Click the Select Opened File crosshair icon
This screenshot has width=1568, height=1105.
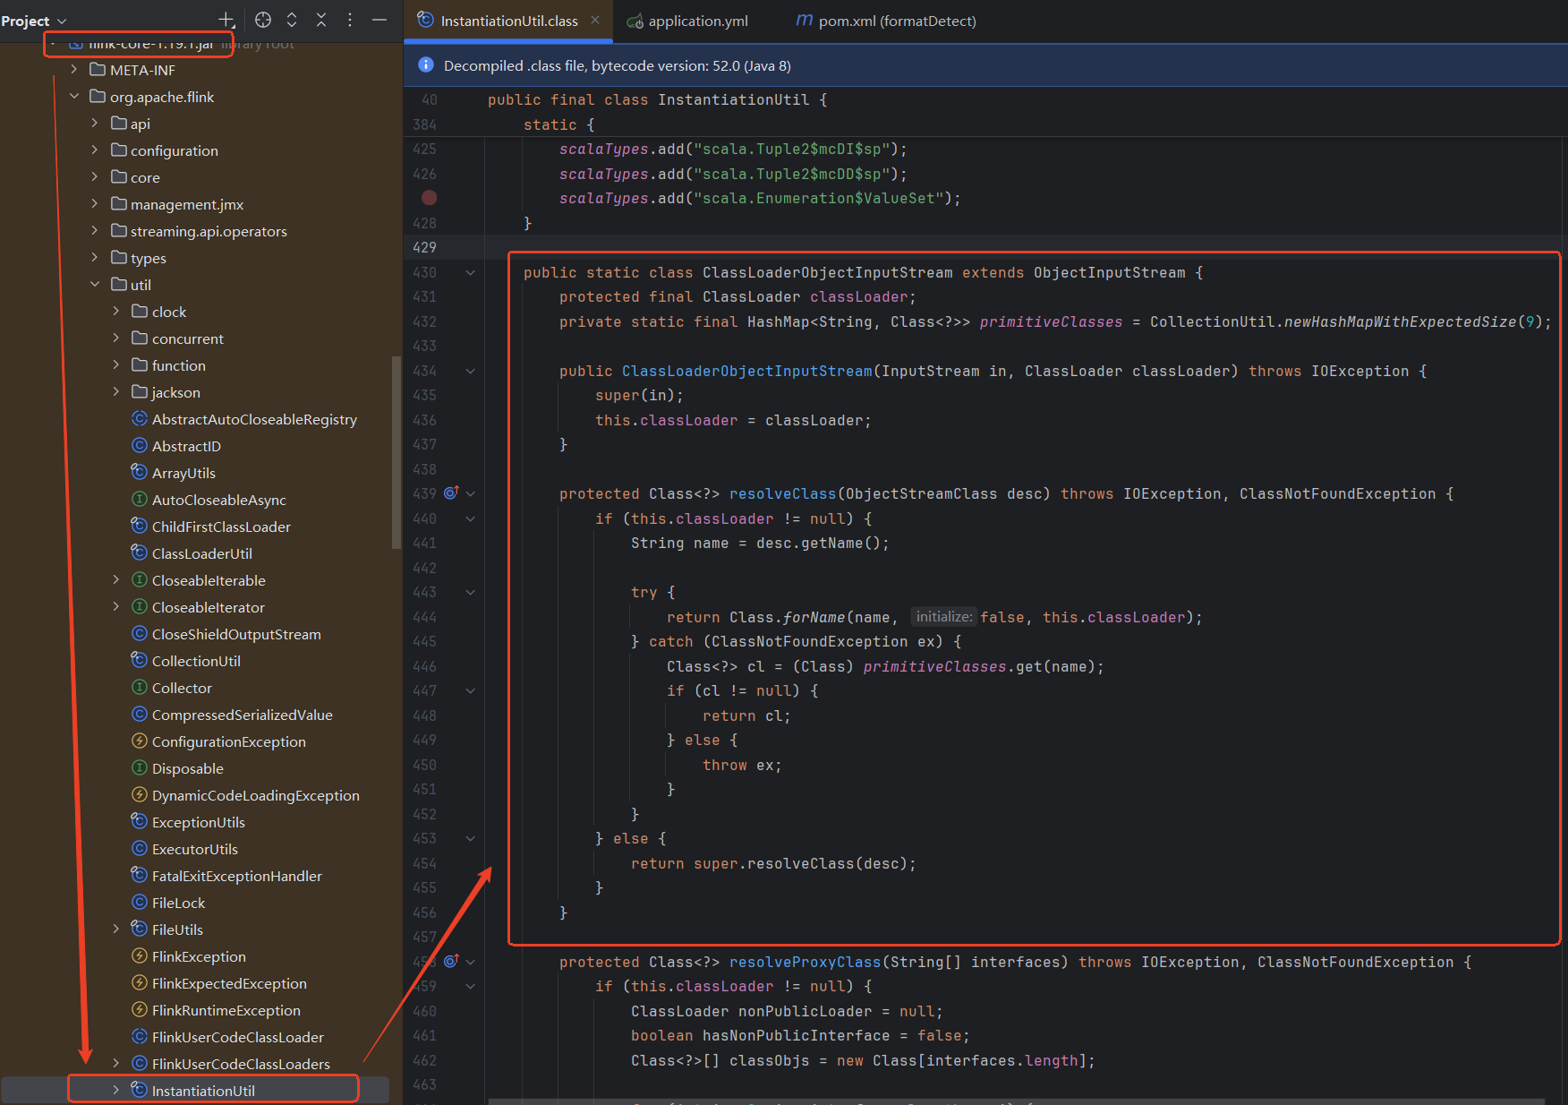tap(262, 20)
